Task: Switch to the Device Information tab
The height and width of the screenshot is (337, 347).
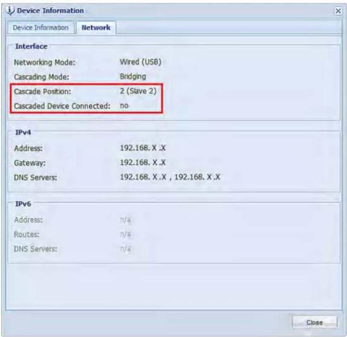Action: tap(41, 27)
